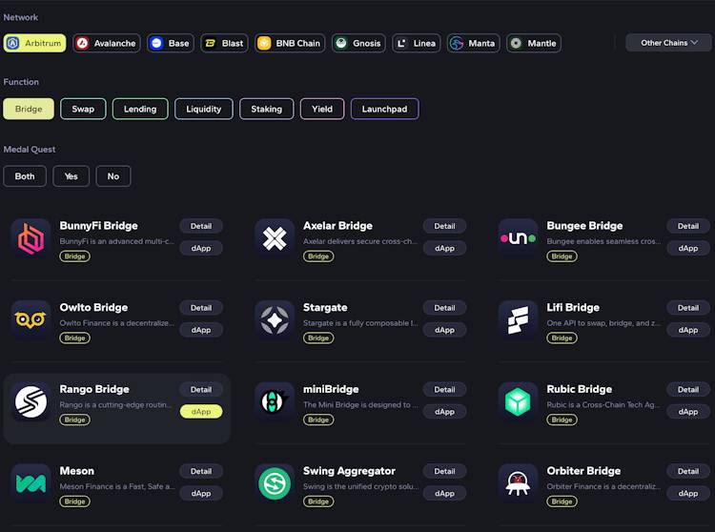715x532 pixels.
Task: Choose the Launchpad function filter
Action: [x=385, y=109]
